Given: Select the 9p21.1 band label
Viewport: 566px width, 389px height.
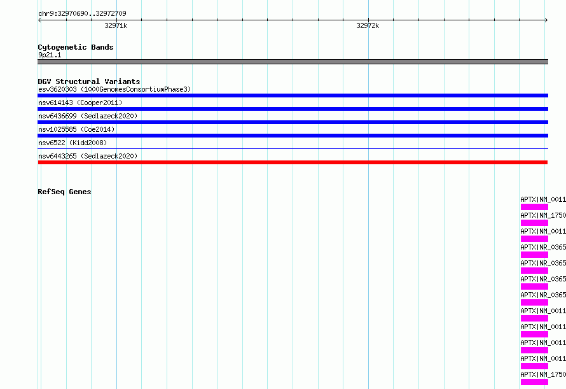Looking at the screenshot, I should (x=50, y=55).
